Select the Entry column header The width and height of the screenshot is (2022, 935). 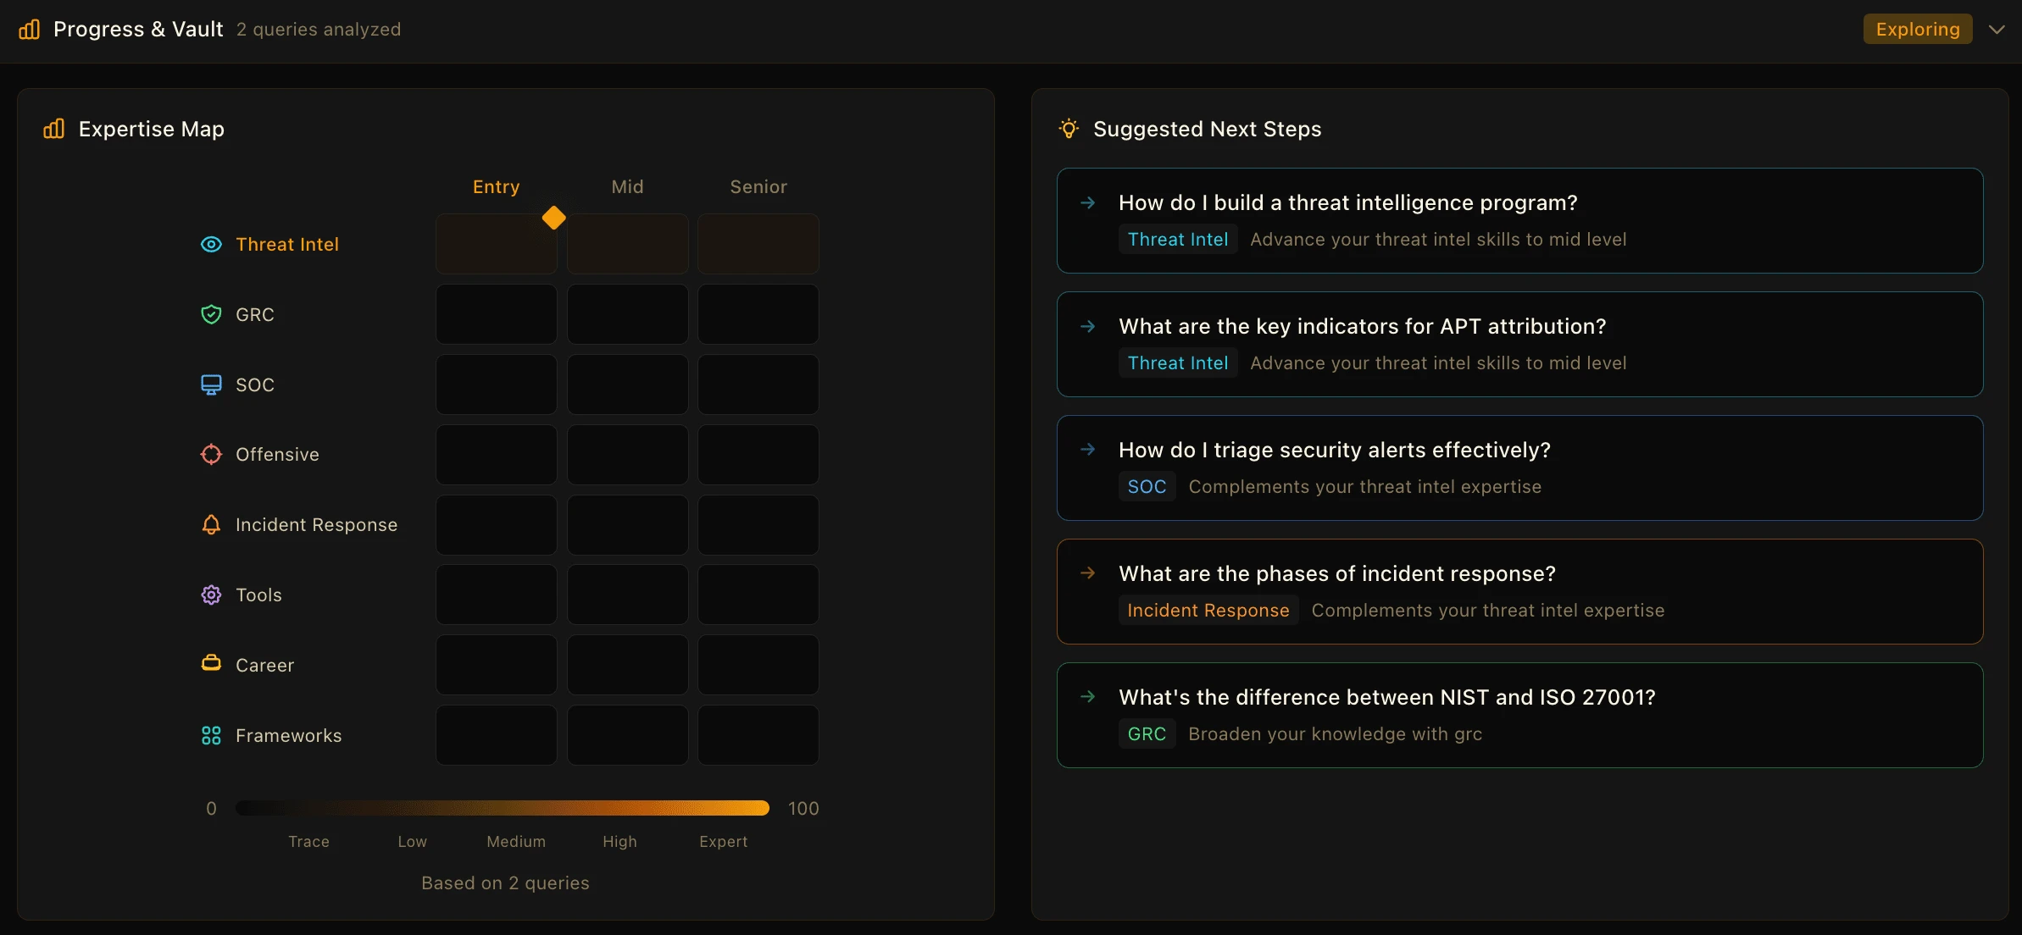tap(496, 187)
